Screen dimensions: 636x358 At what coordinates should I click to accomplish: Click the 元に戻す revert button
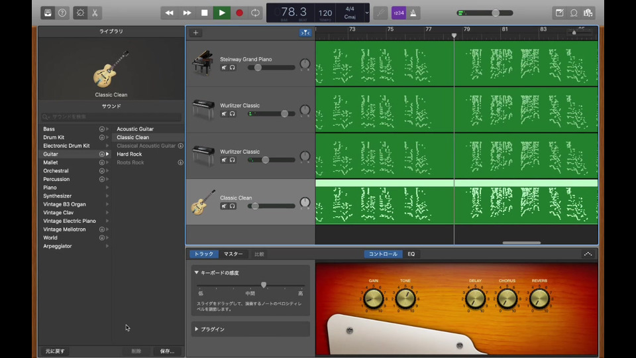tap(55, 351)
